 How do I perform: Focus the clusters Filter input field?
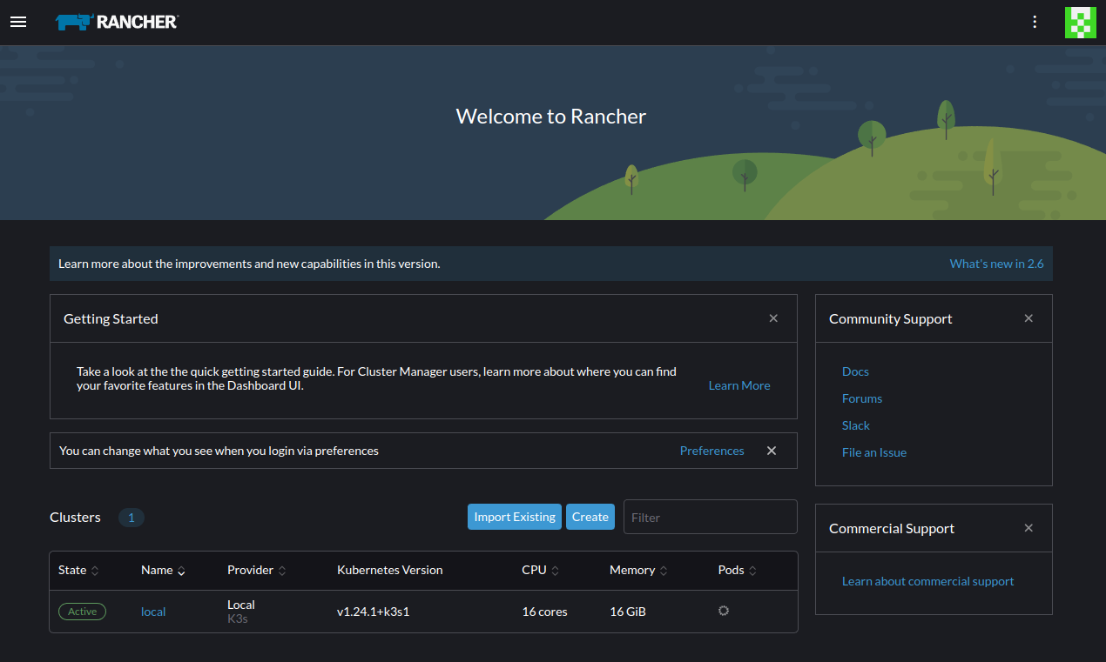[711, 517]
